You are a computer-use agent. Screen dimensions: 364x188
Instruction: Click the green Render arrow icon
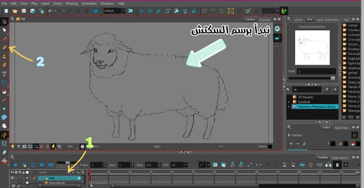(x=284, y=11)
